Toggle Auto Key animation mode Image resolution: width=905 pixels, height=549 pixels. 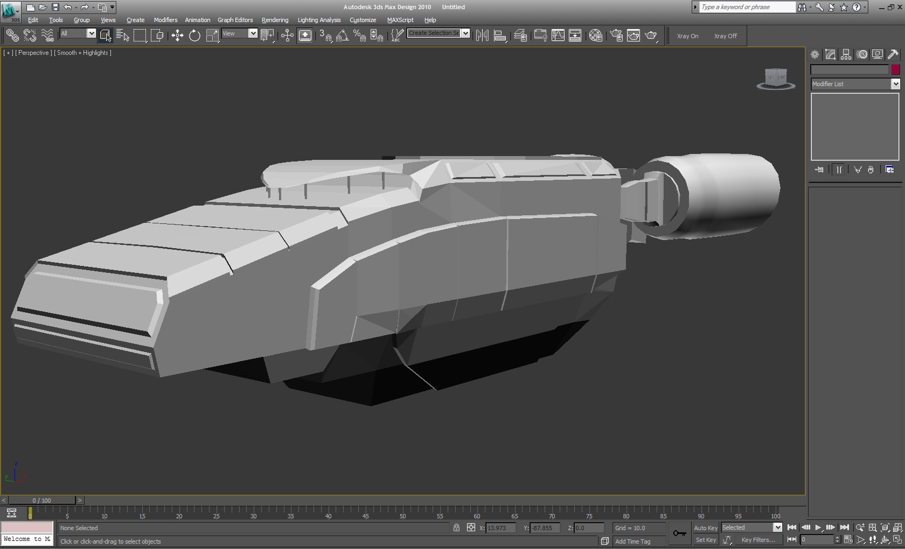705,528
